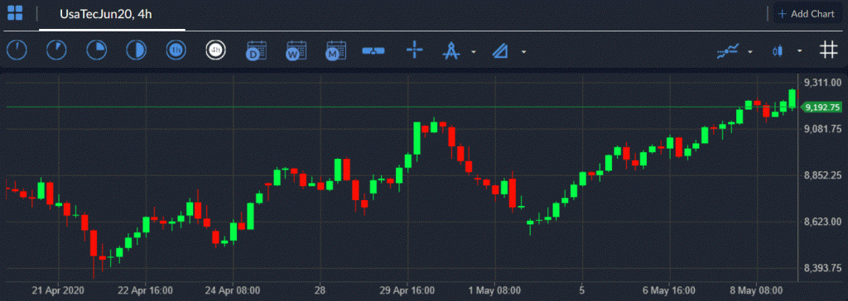Viewport: 848px width, 301px height.
Task: Click the 8,623.00 price axis label
Action: [822, 222]
